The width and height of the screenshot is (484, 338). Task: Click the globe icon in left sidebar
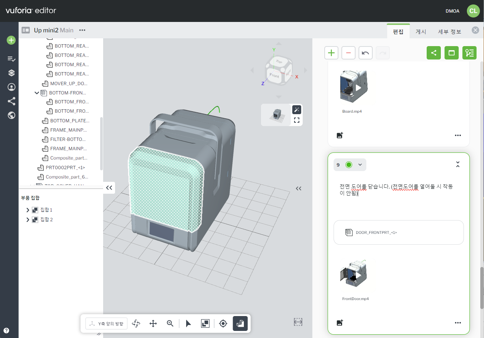pyautogui.click(x=11, y=115)
